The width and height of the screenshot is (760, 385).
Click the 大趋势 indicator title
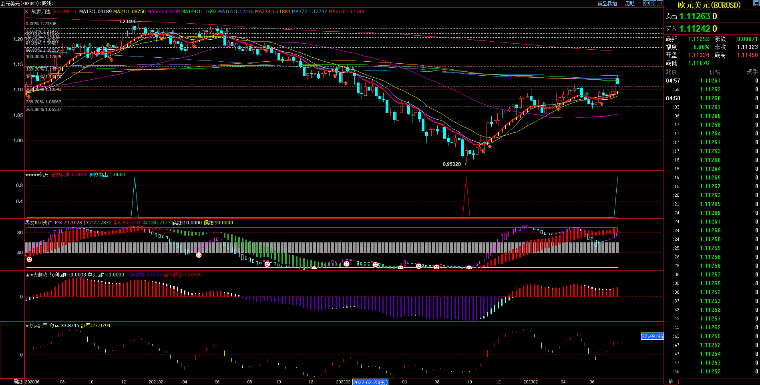click(x=40, y=275)
